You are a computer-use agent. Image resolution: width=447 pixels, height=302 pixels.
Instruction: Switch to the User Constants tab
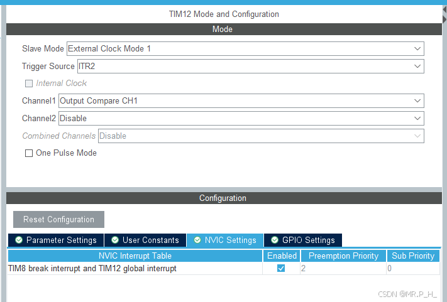145,240
